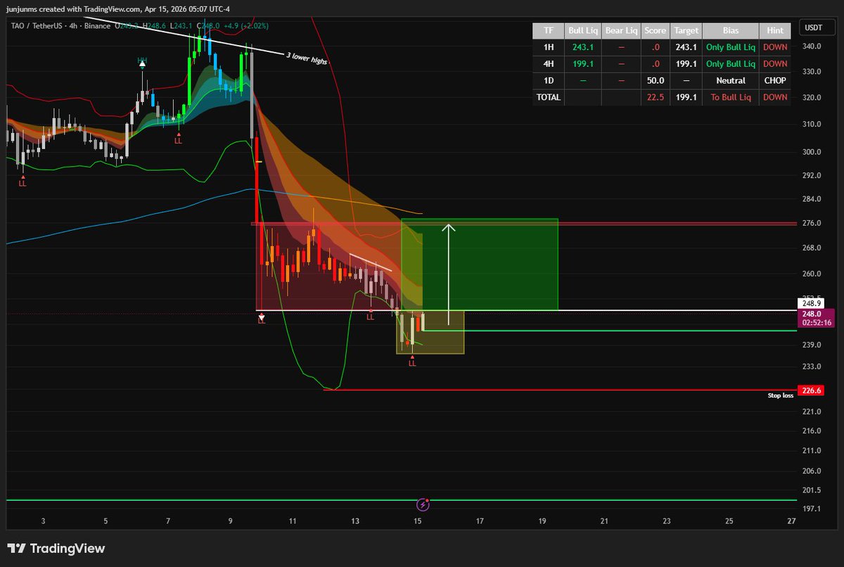Click the 4H row timeframe cell
Viewport: 844px width, 567px height.
[x=547, y=64]
